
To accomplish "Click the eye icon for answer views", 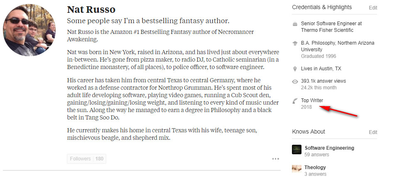I will tap(295, 81).
